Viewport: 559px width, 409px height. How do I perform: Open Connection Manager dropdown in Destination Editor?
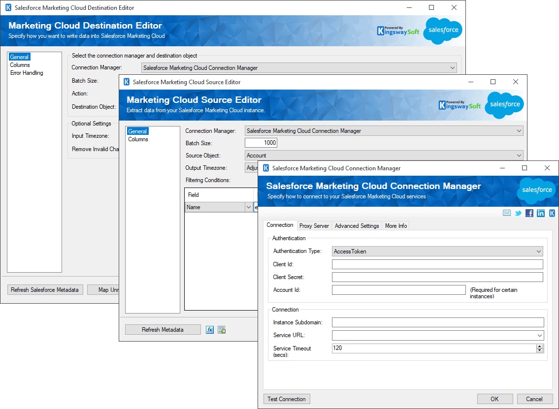299,68
